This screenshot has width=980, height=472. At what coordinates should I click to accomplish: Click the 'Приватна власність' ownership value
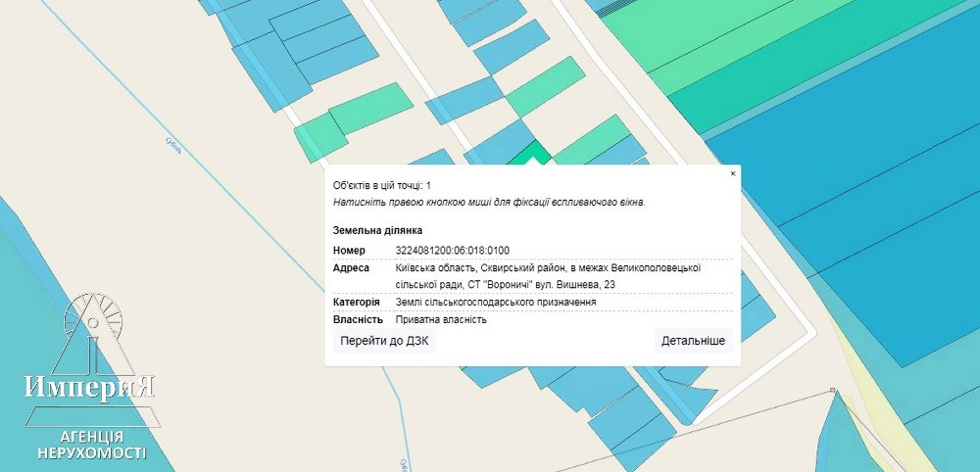(x=441, y=319)
